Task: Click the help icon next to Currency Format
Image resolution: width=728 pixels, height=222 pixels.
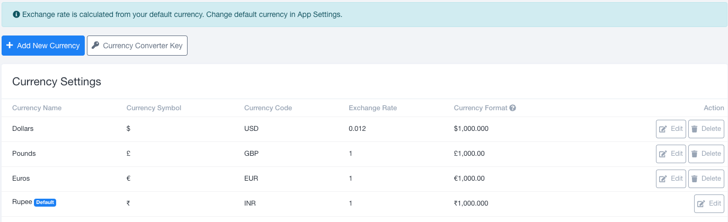Action: click(512, 108)
